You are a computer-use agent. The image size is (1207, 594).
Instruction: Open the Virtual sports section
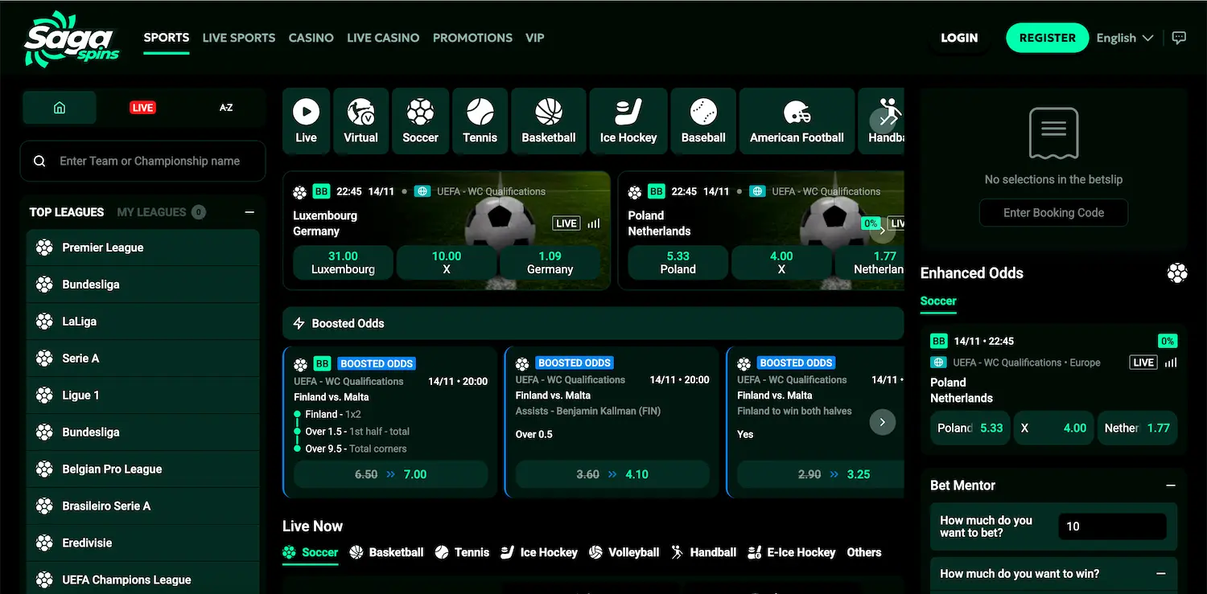click(360, 121)
